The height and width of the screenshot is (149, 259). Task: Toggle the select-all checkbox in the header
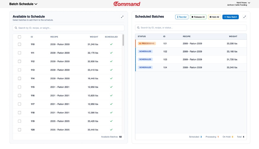tap(19, 37)
